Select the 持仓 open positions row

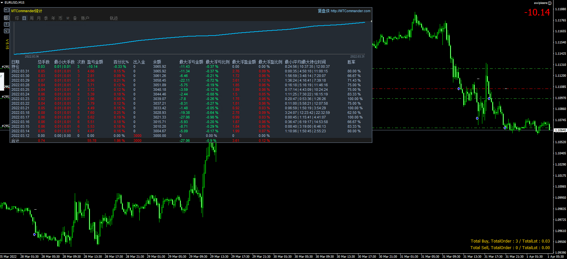pos(191,66)
